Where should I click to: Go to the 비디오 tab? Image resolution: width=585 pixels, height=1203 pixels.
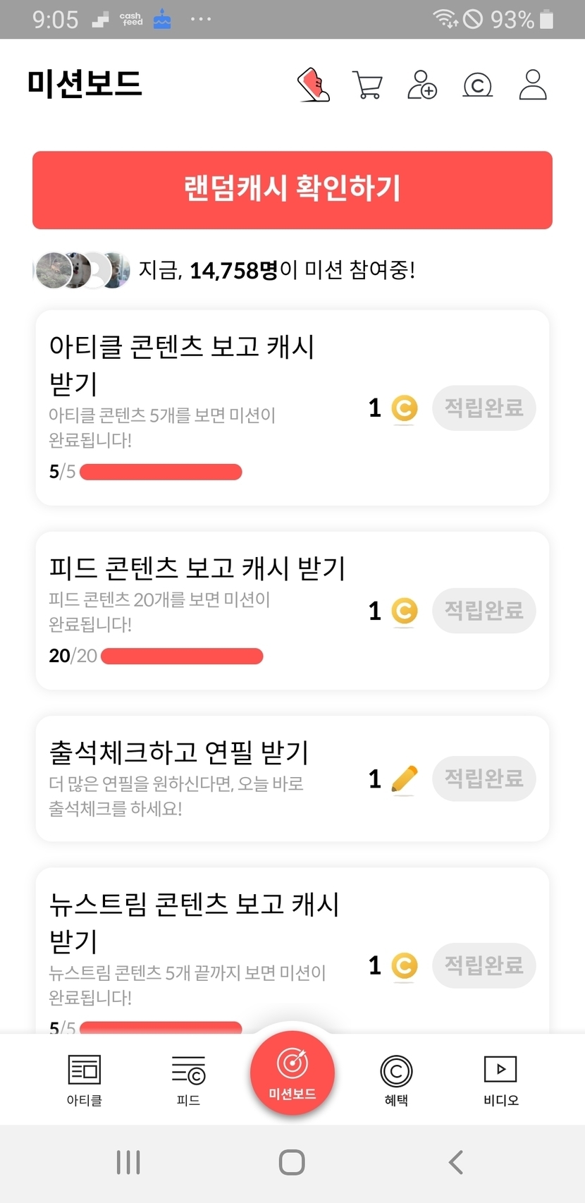(x=500, y=1080)
